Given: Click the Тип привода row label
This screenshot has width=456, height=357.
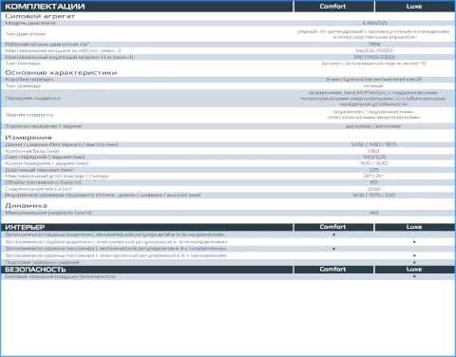Looking at the screenshot, I should [x=23, y=85].
